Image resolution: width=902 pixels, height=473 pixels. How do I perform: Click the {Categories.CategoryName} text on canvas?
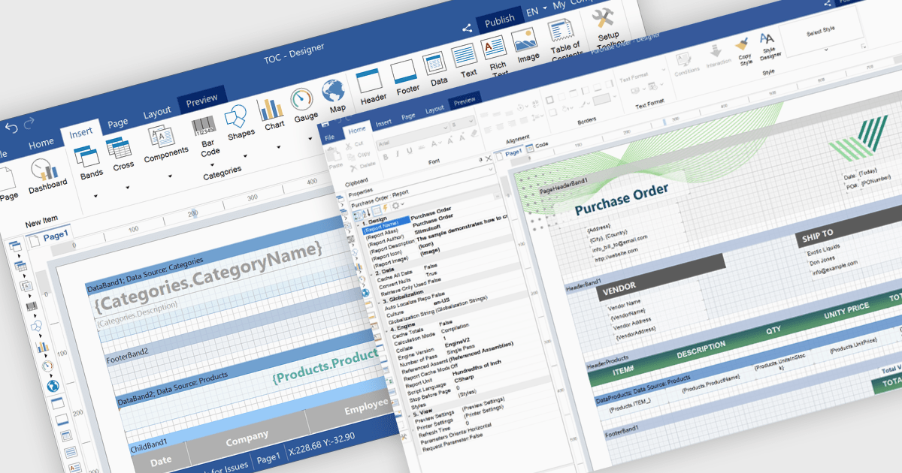208,279
